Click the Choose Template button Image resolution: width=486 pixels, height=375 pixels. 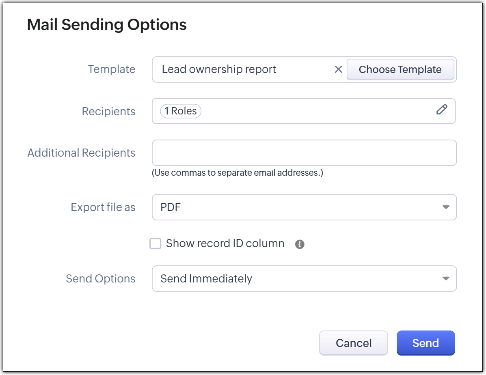400,69
